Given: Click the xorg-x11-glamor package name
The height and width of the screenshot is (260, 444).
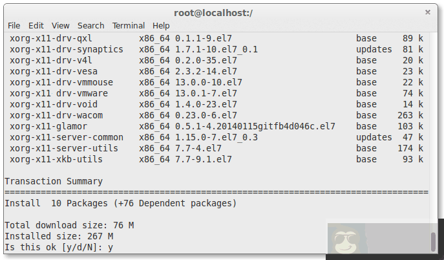Looking at the screenshot, I should [x=48, y=126].
